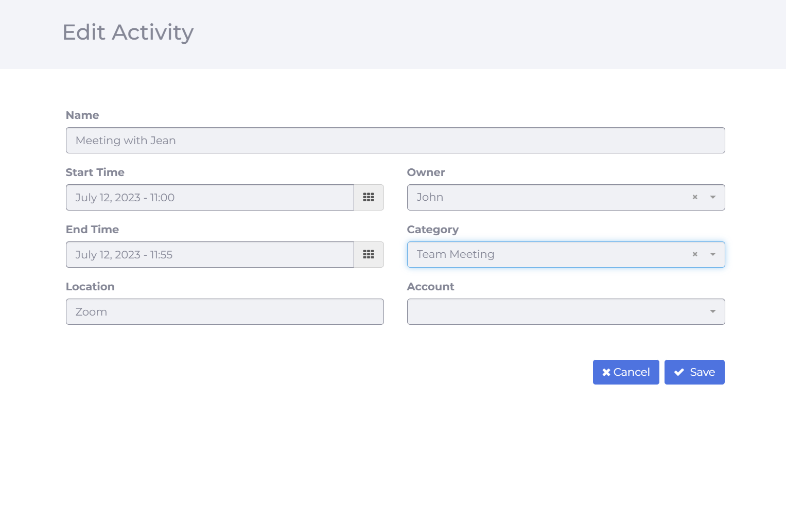The height and width of the screenshot is (523, 786).
Task: Expand the Category dropdown arrow
Action: (x=713, y=254)
